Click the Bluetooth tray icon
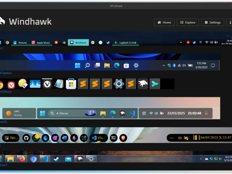The height and width of the screenshot is (174, 232). 174,66
